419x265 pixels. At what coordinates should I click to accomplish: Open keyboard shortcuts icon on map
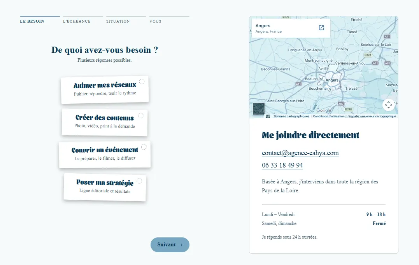click(x=268, y=116)
